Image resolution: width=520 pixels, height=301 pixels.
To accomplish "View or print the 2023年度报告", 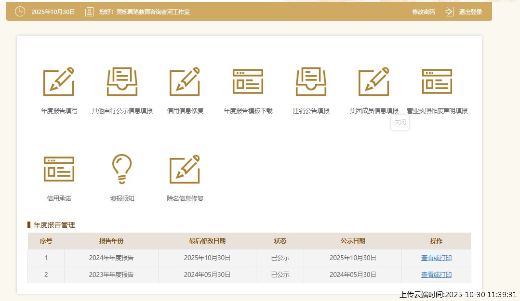I will point(436,275).
